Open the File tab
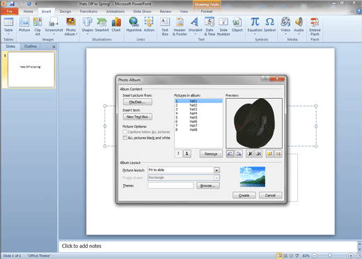This screenshot has width=362, height=259. point(10,11)
